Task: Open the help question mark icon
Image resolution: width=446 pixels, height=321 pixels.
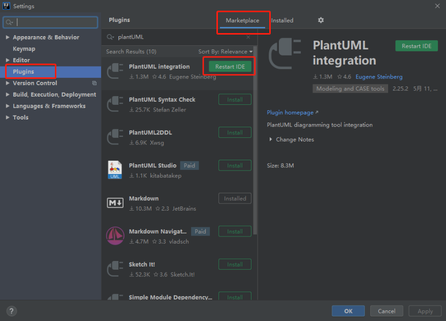Action: pos(12,311)
